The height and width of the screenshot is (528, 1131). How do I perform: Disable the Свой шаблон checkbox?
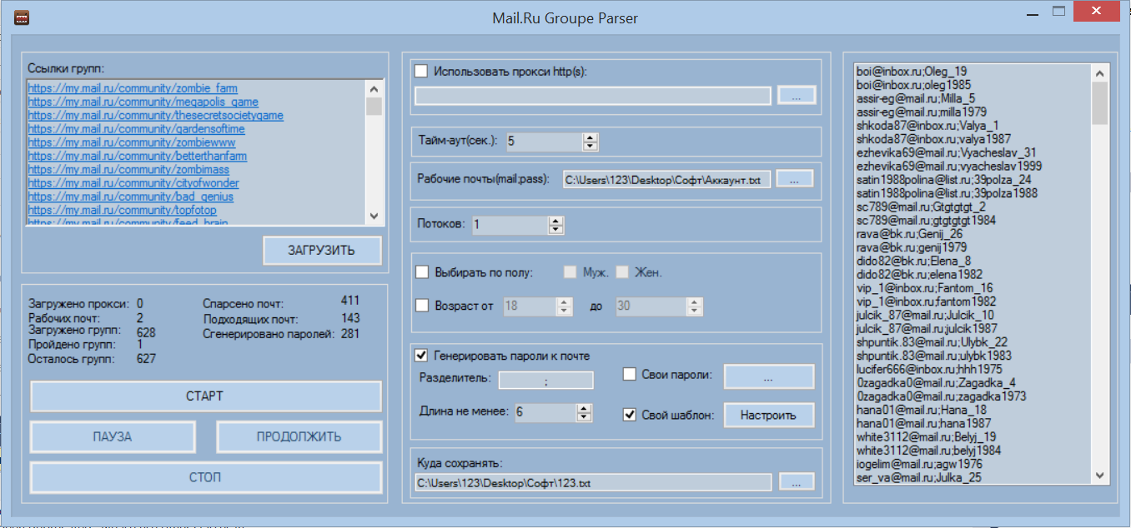click(x=631, y=414)
